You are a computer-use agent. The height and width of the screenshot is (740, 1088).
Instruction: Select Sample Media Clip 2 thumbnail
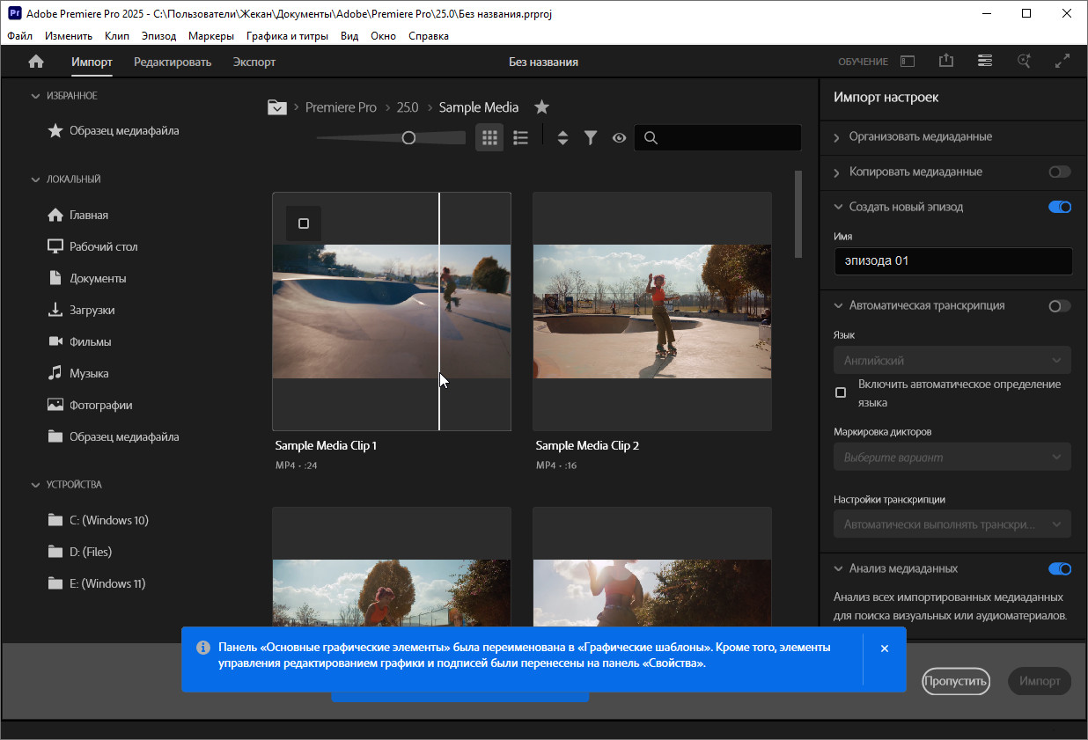tap(651, 311)
